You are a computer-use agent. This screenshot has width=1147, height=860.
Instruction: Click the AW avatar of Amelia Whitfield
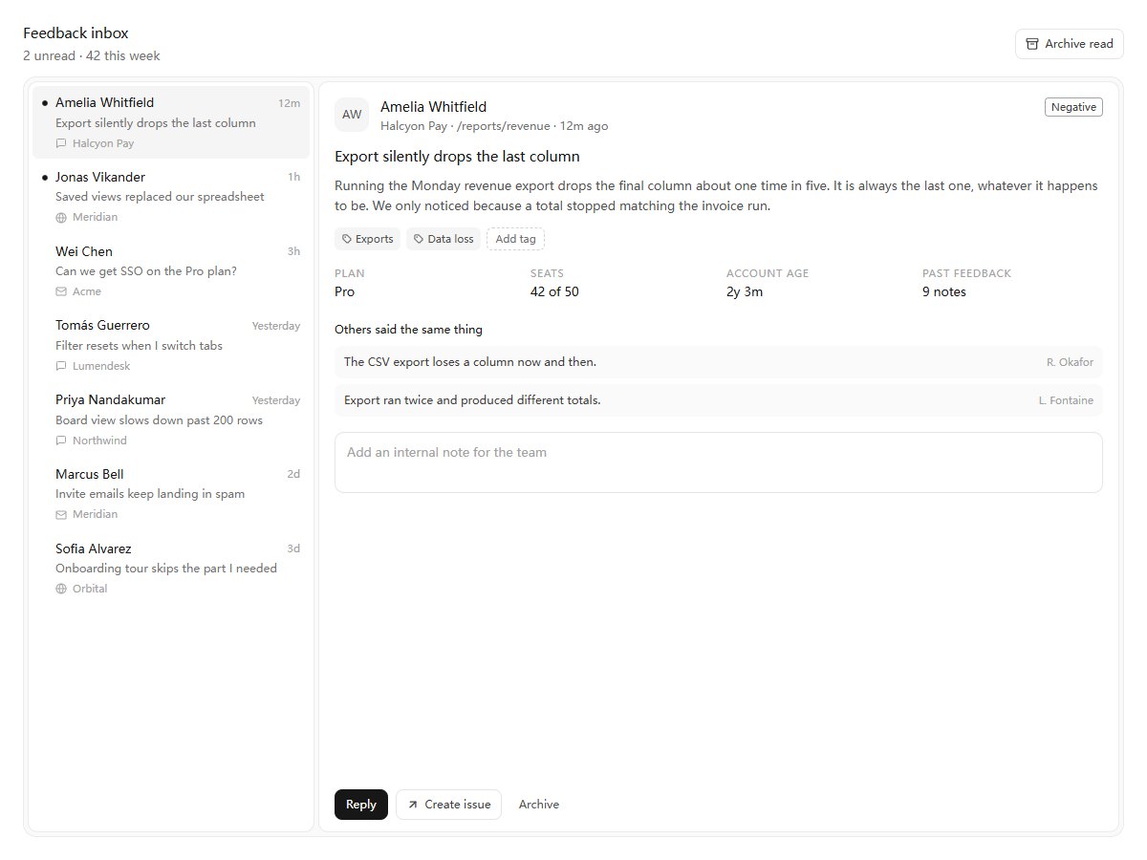(352, 115)
